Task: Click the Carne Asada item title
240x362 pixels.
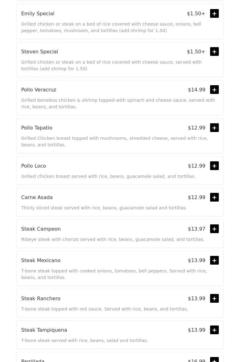Action: [x=37, y=197]
